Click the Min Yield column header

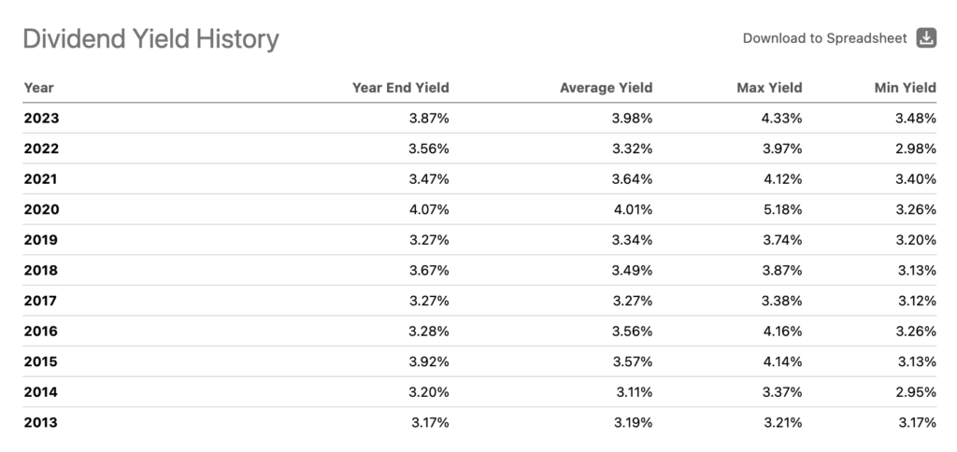click(x=903, y=88)
